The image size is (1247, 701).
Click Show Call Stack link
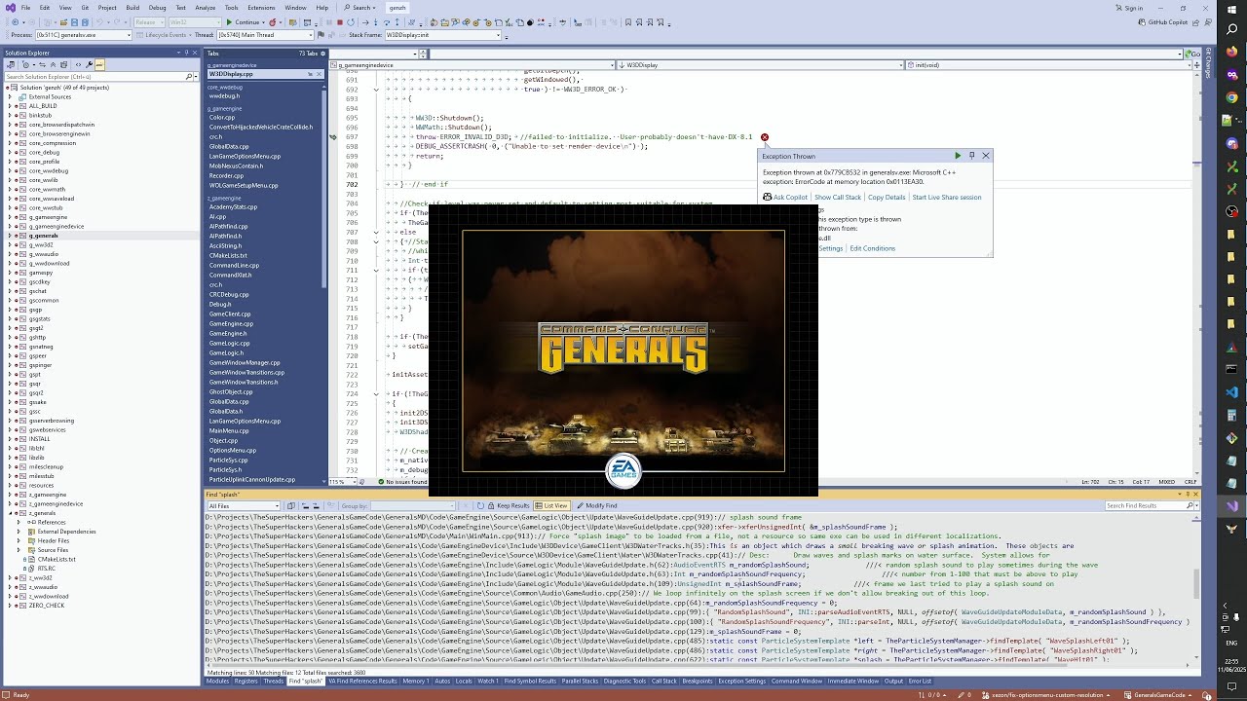838,197
